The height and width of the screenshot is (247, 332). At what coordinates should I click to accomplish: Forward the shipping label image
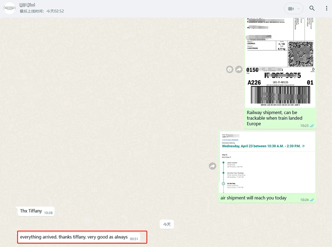[239, 70]
